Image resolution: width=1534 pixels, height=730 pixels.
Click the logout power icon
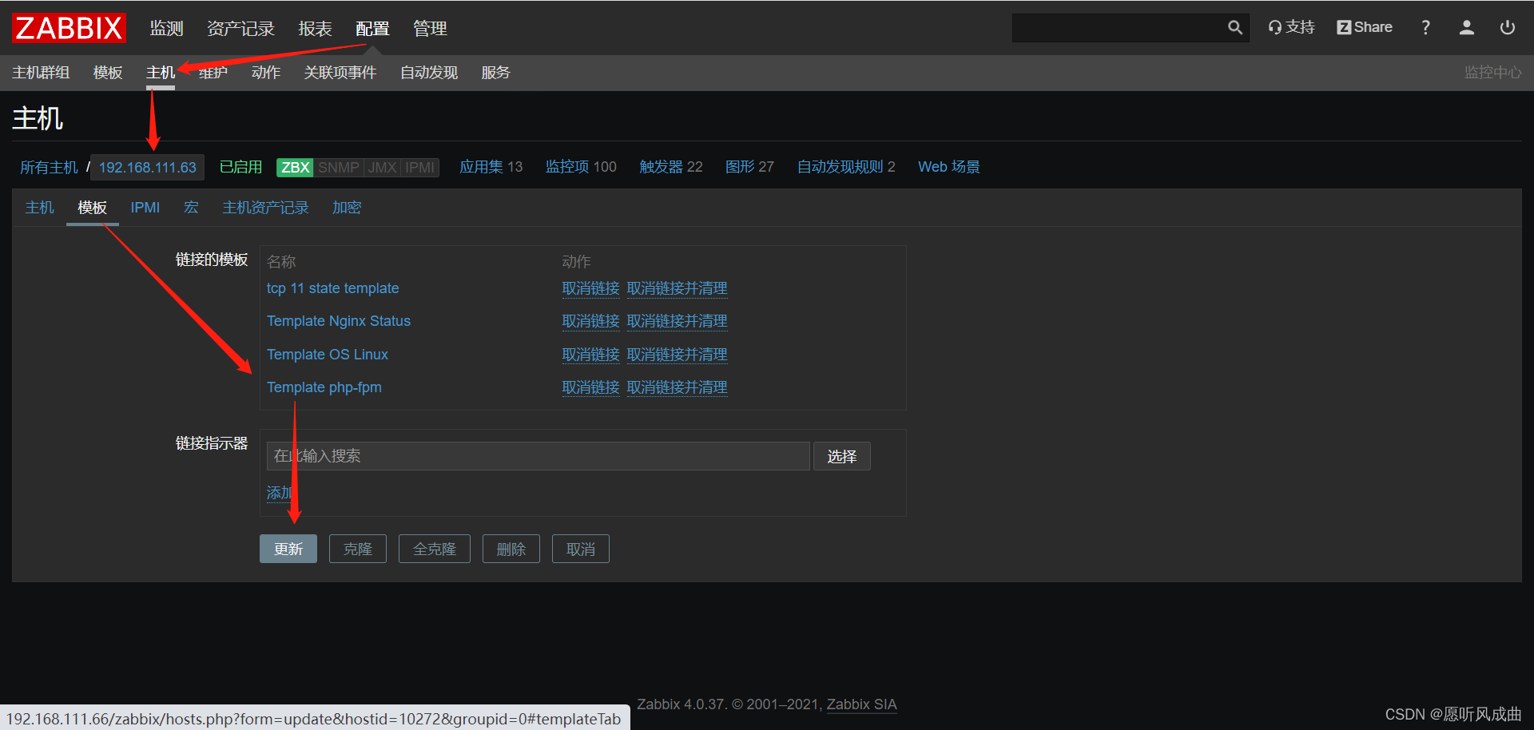click(x=1508, y=28)
